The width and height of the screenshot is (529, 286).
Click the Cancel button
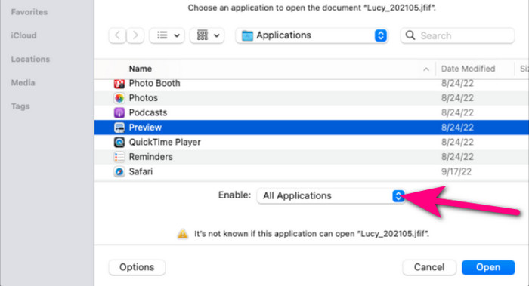[429, 267]
